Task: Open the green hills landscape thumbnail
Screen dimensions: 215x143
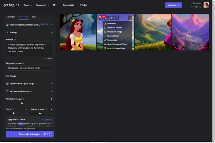Action: coord(153,32)
